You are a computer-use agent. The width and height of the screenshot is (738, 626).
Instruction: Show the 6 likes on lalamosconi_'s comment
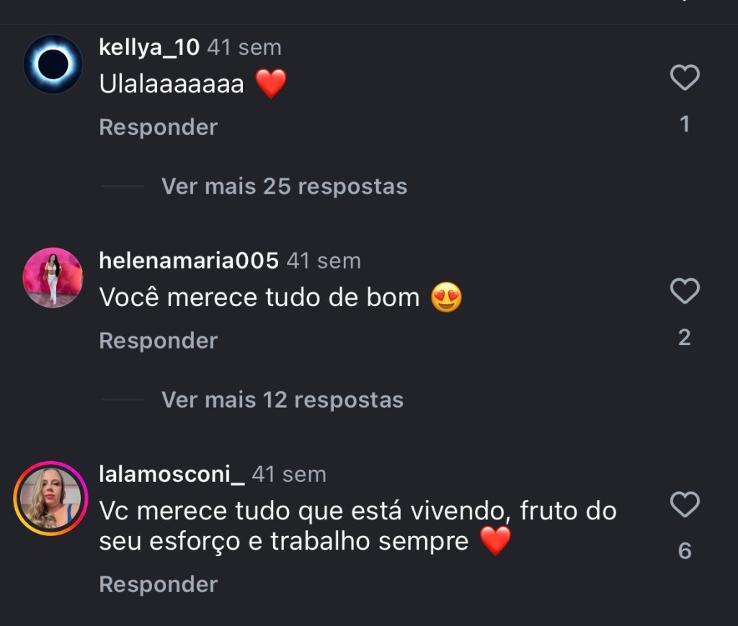(x=685, y=551)
